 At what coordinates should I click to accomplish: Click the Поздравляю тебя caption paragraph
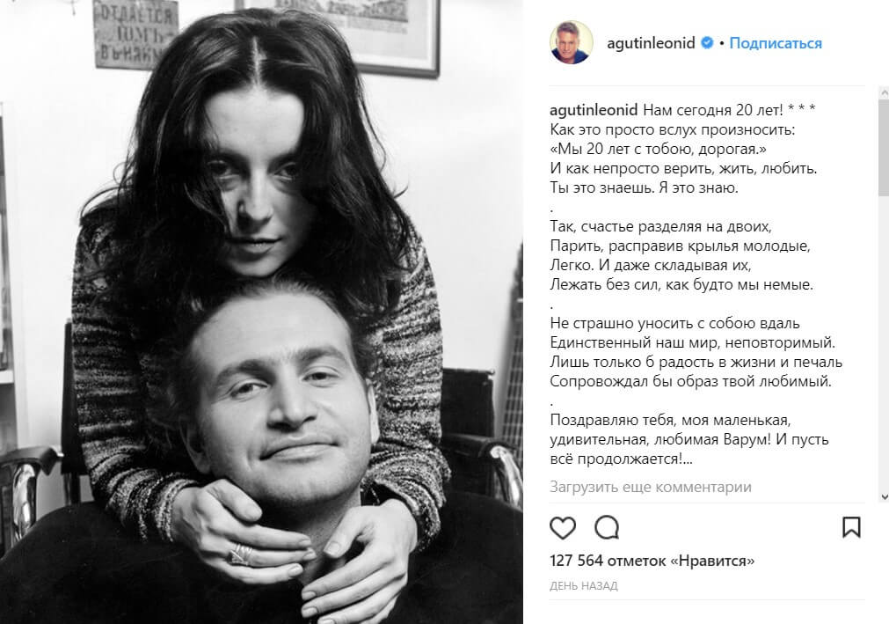[x=689, y=439]
